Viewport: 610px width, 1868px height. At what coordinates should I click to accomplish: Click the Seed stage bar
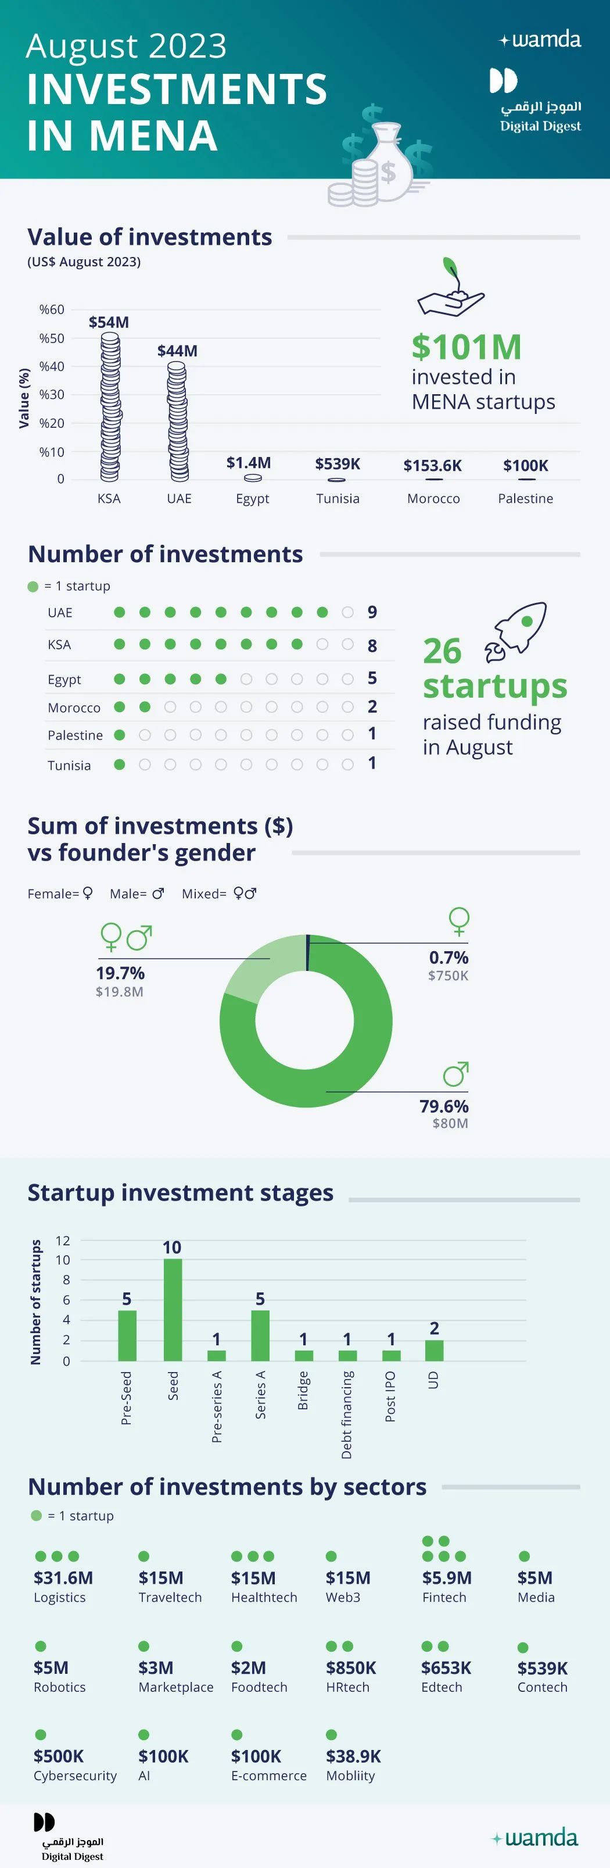pyautogui.click(x=173, y=1310)
